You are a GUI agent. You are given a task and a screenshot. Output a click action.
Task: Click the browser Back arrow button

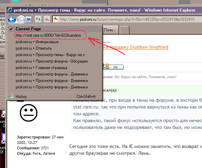click(x=12, y=19)
